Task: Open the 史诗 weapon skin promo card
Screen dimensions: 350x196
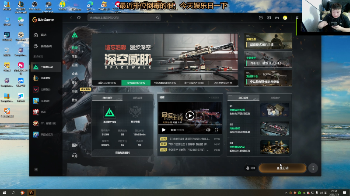Action: click(x=268, y=78)
